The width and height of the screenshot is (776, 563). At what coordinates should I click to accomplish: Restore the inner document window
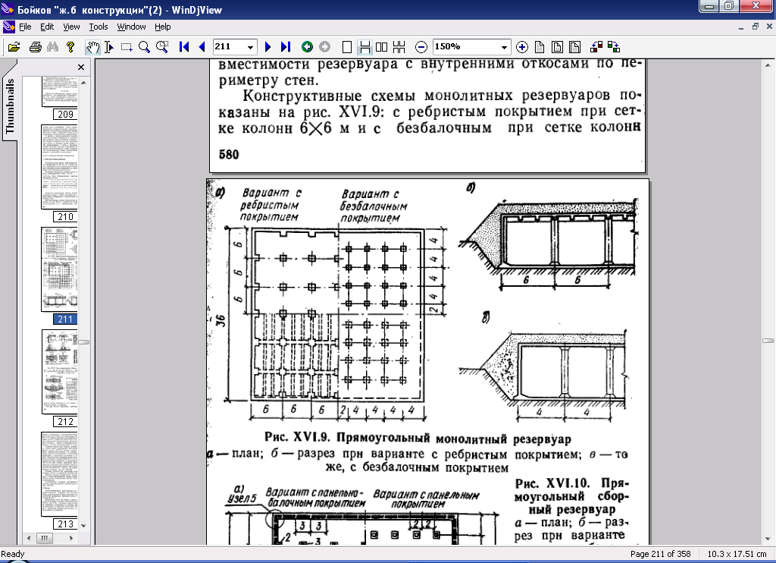756,27
